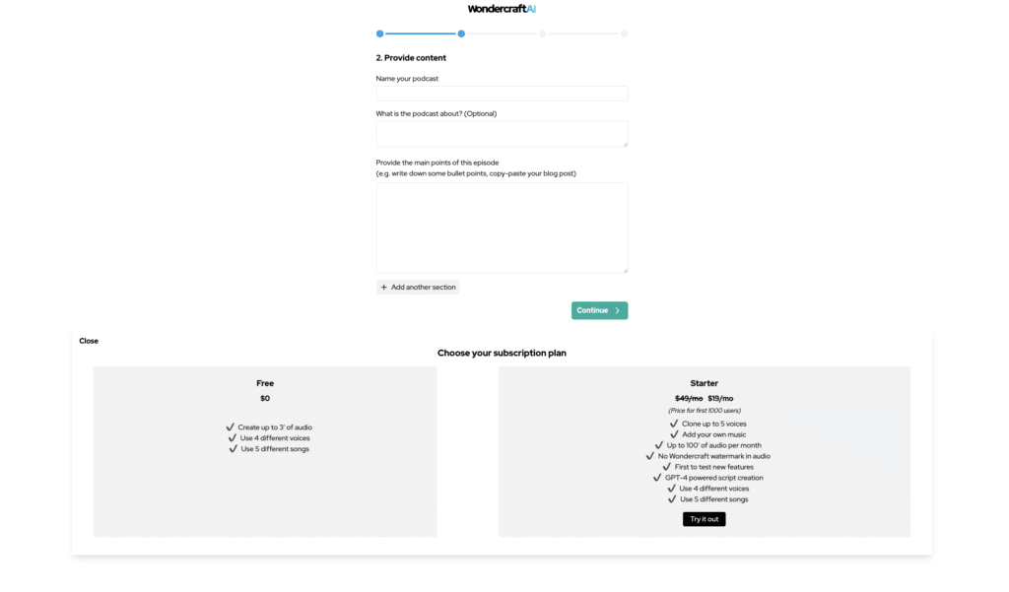Click checkmark beside GPT-4 powered script creation
The height and width of the screenshot is (592, 1009).
pyautogui.click(x=657, y=478)
